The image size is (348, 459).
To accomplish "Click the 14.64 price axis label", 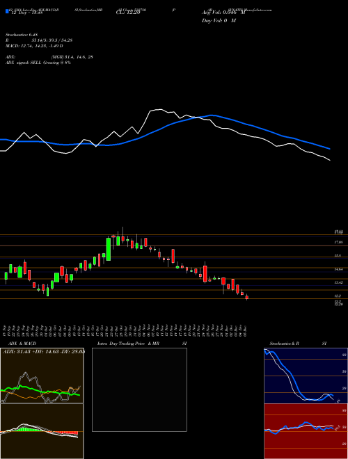I will pos(338,269).
